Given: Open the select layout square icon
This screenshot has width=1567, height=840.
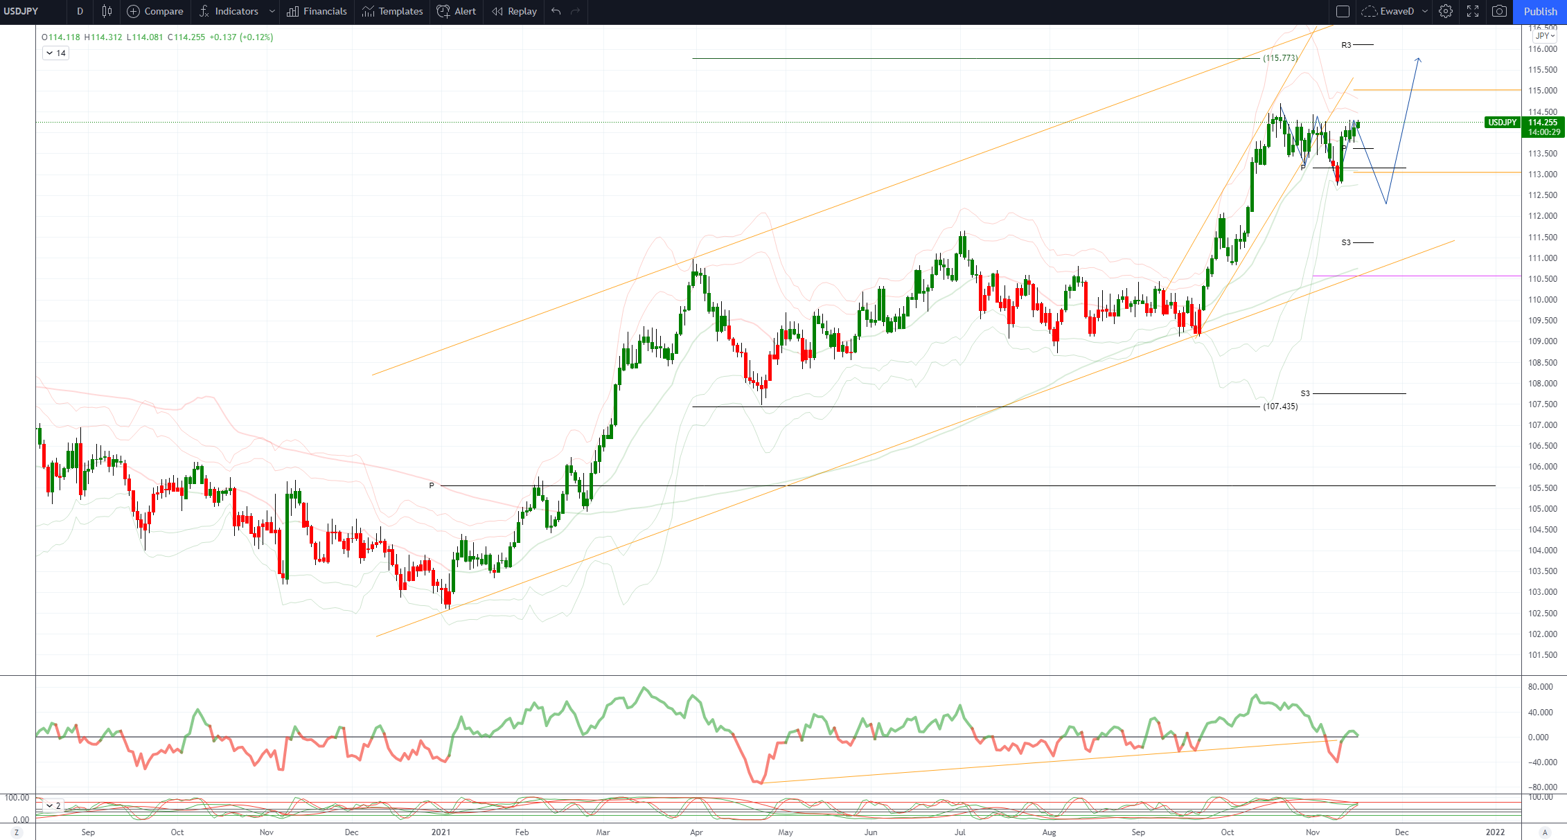Looking at the screenshot, I should coord(1343,11).
